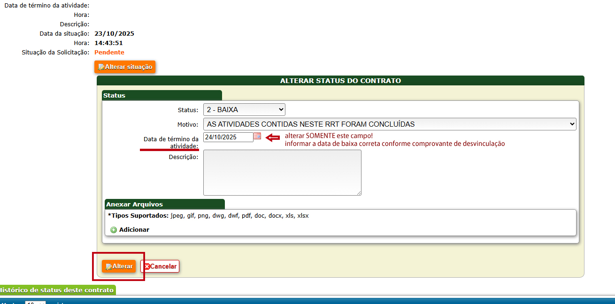Click the red arrow pointing at date field
Viewport: 615px width, 304px height.
click(x=272, y=137)
